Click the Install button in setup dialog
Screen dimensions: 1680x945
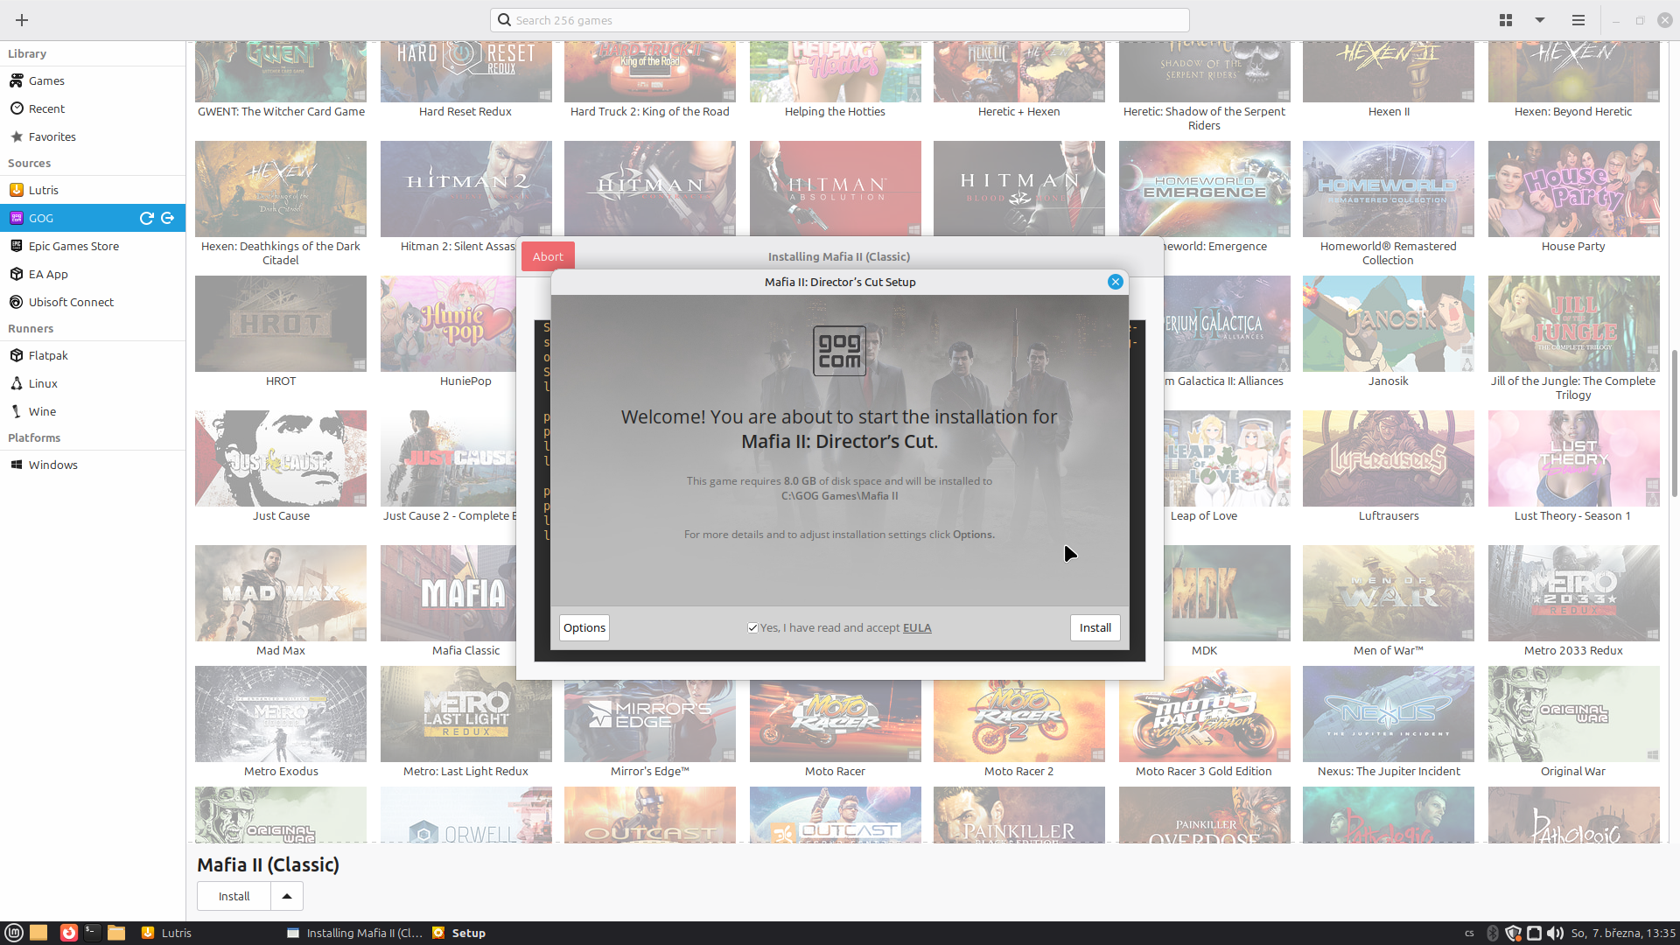pyautogui.click(x=1095, y=627)
